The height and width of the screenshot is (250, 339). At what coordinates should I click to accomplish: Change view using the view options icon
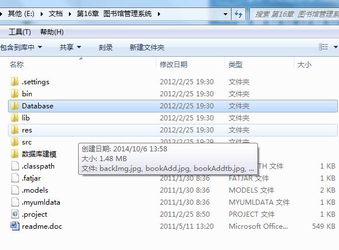(323, 47)
